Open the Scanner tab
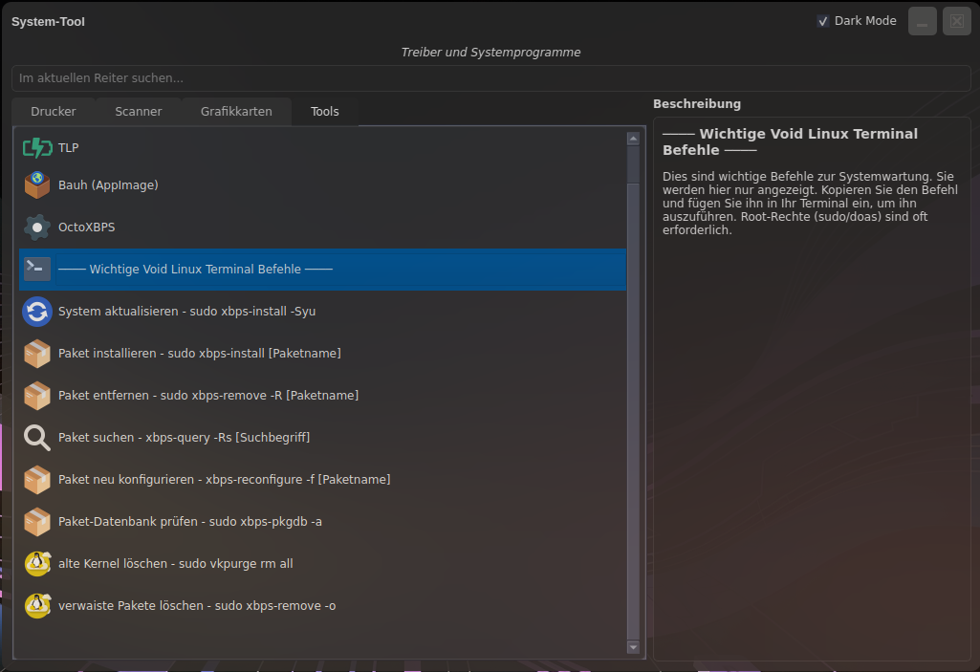This screenshot has height=672, width=980. (x=139, y=112)
